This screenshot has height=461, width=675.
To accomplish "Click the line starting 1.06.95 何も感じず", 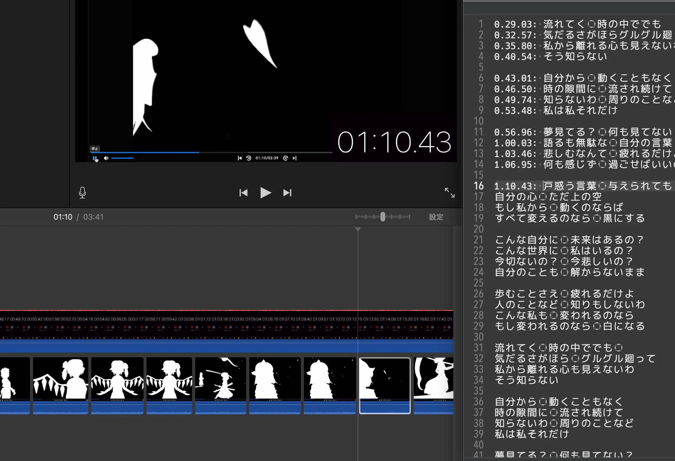I will (584, 164).
